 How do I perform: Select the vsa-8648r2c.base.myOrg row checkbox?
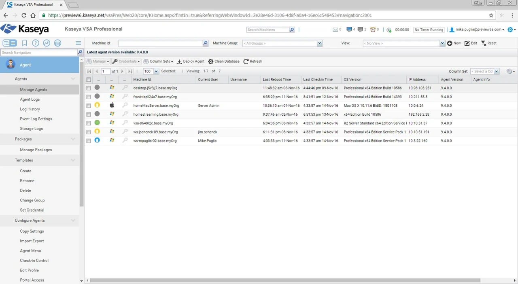(89, 123)
